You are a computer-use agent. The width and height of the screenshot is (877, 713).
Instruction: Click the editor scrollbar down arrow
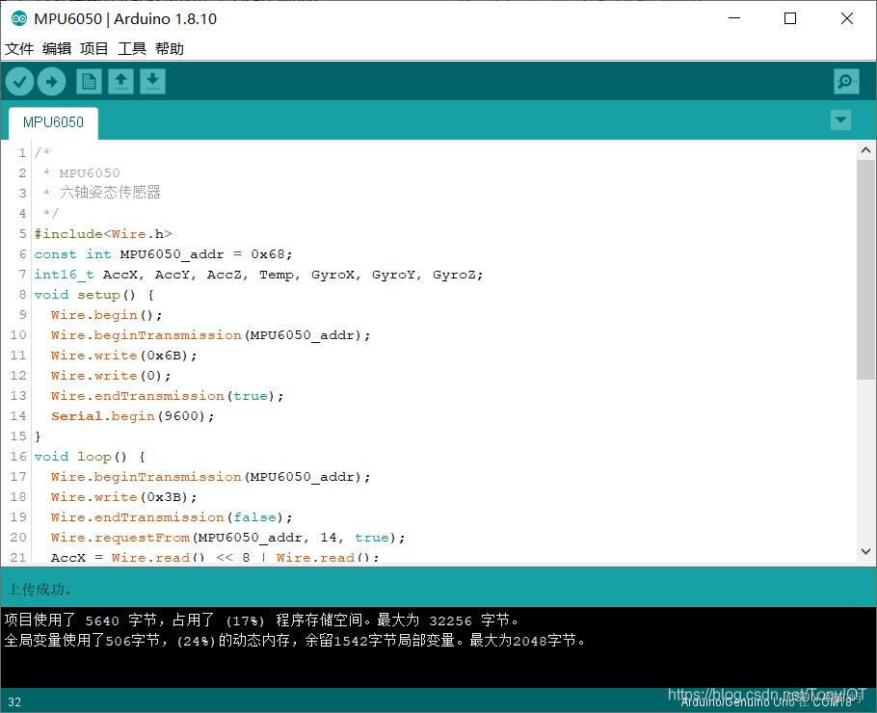(x=865, y=551)
